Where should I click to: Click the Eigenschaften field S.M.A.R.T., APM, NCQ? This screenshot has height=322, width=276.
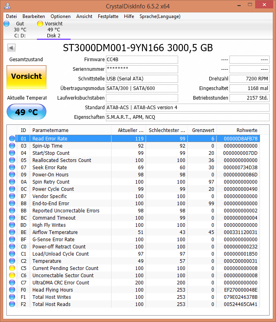[188, 117]
